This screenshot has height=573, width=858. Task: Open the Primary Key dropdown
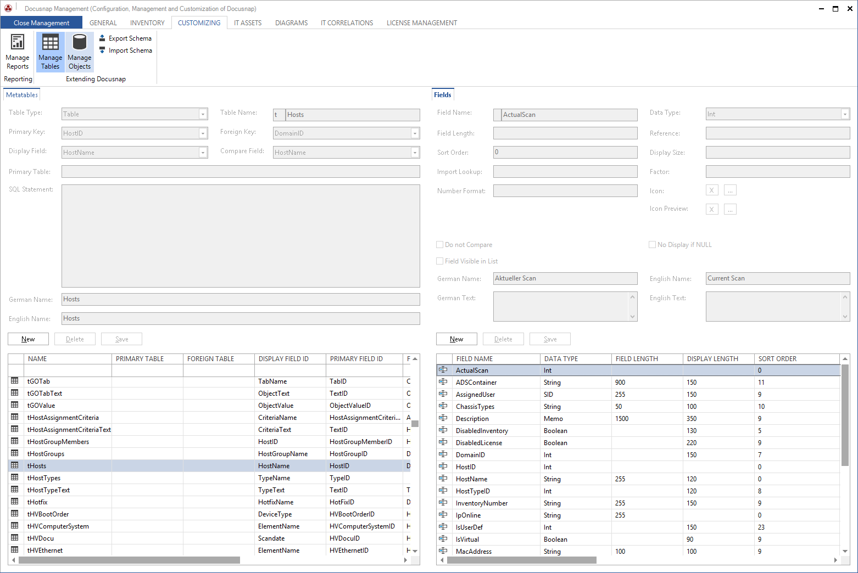203,133
